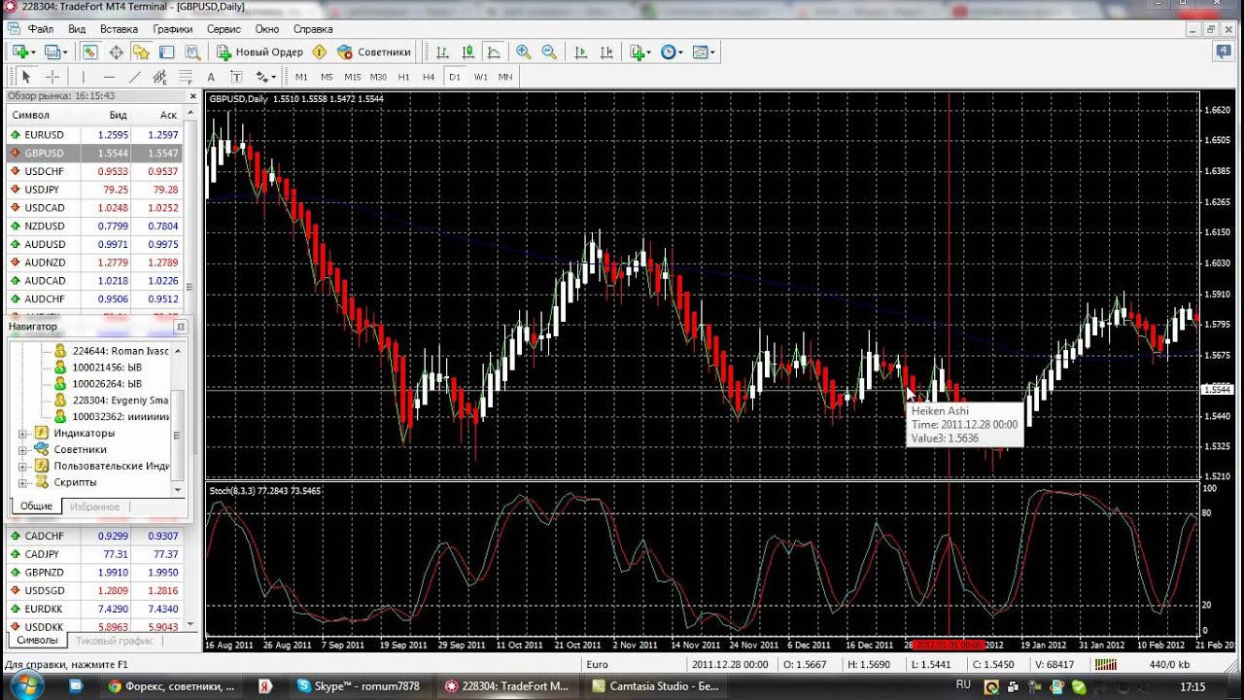Switch chart to bar chart icon
This screenshot has width=1244, height=700.
[x=442, y=52]
